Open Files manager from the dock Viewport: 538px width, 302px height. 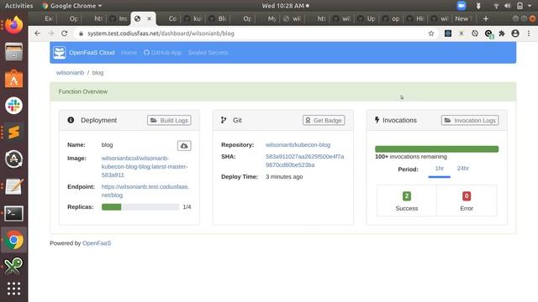(13, 52)
